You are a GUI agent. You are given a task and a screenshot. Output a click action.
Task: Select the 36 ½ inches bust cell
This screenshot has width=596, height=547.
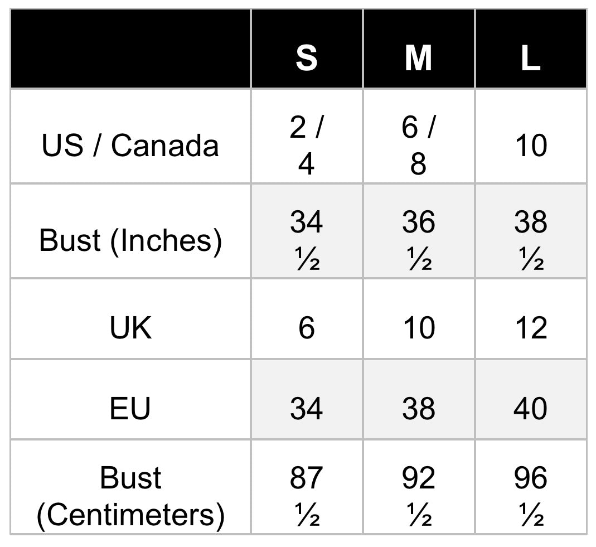pyautogui.click(x=418, y=240)
